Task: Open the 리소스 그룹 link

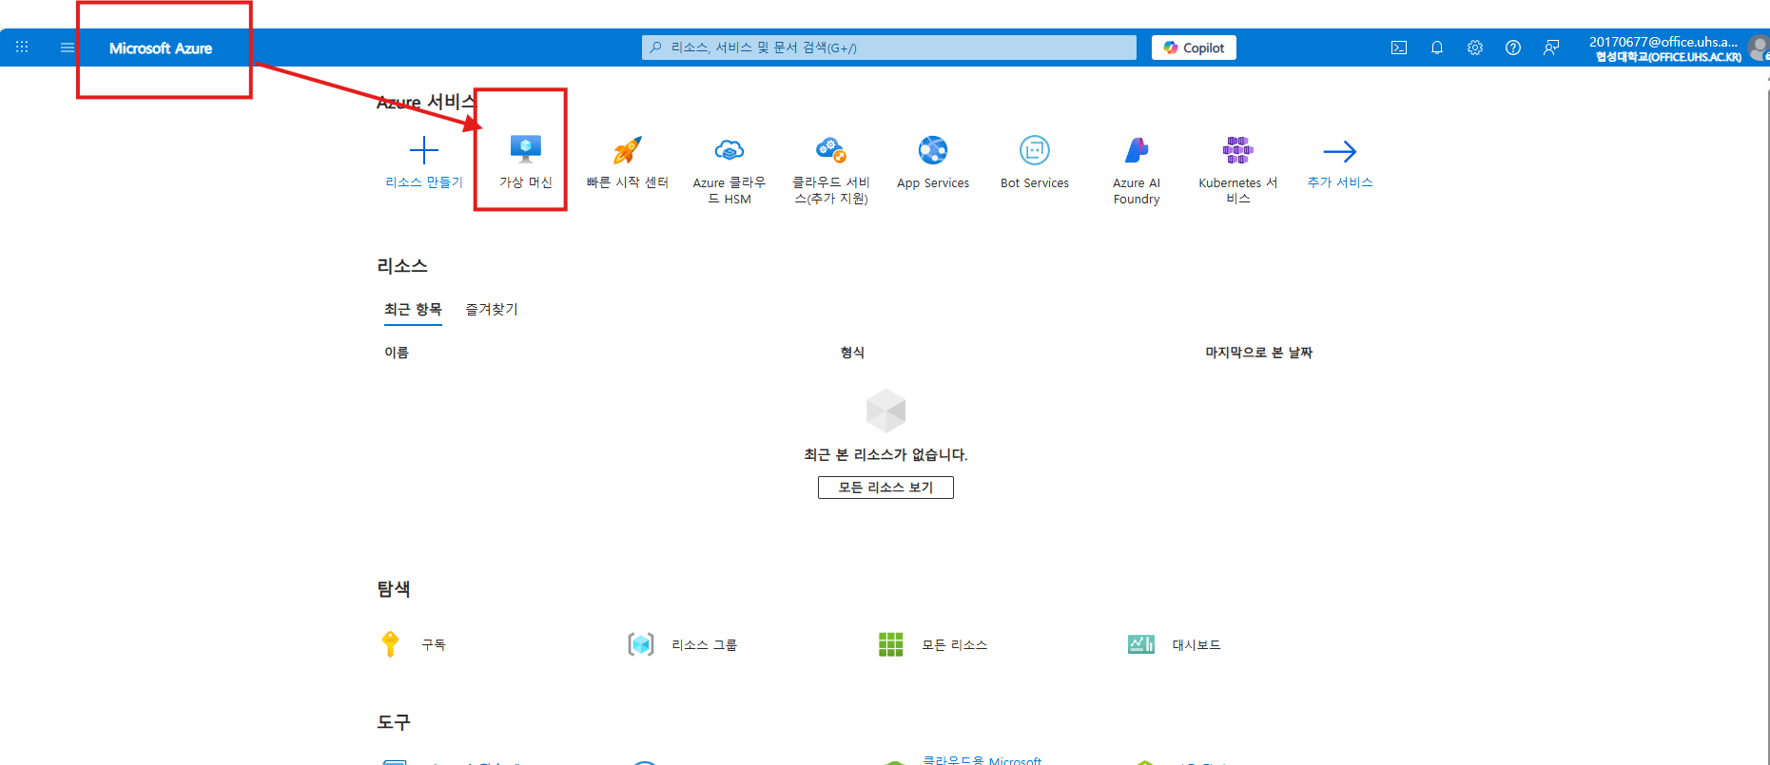Action: coord(705,645)
